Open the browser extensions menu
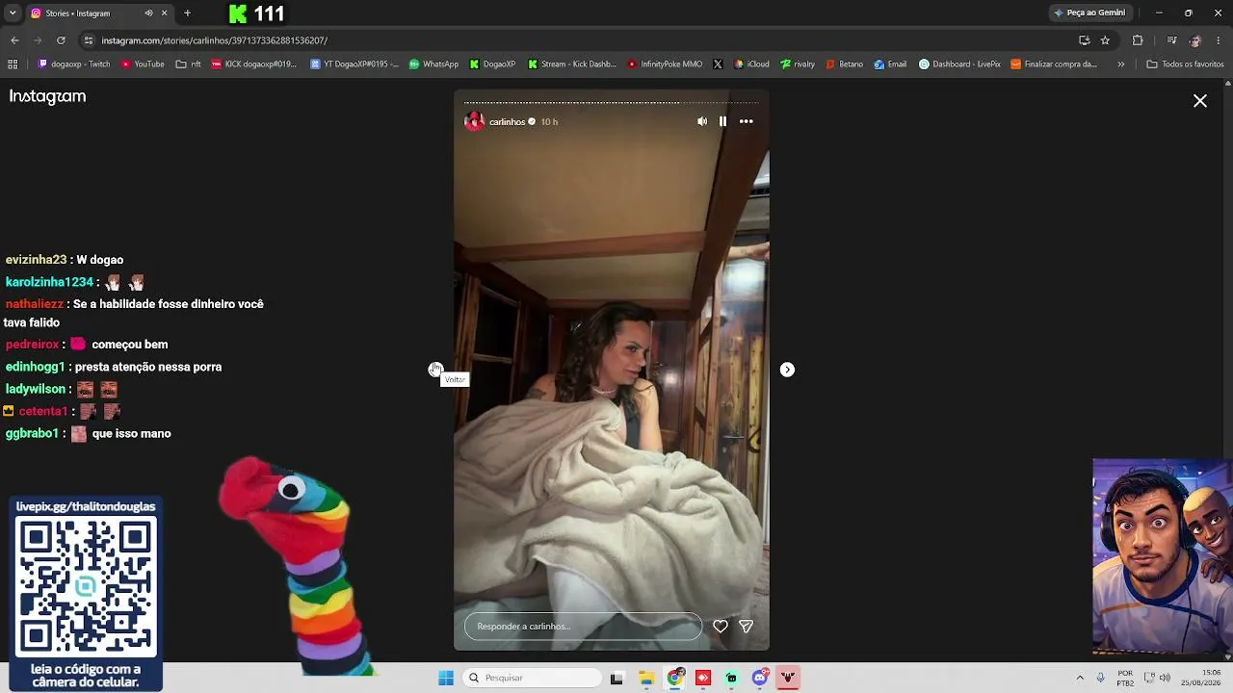This screenshot has width=1233, height=693. click(1138, 40)
